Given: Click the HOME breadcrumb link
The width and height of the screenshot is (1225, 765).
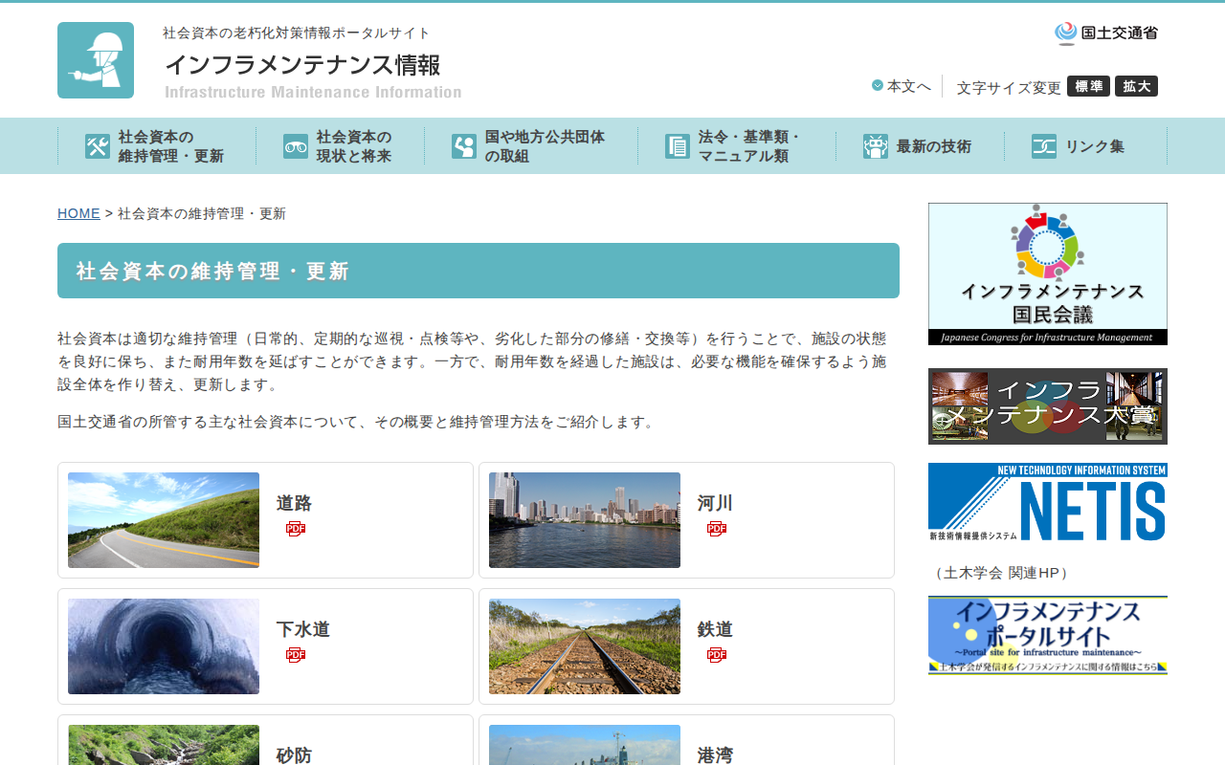Looking at the screenshot, I should point(78,213).
